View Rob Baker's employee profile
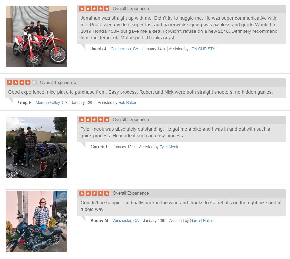 click(x=127, y=102)
